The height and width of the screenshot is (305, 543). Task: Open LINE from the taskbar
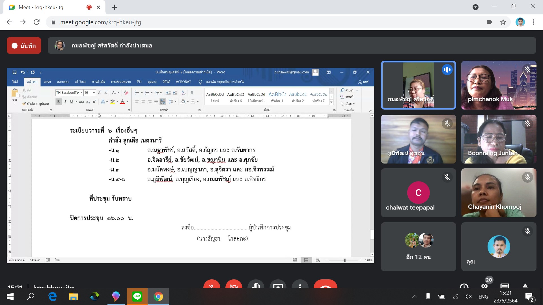click(137, 297)
